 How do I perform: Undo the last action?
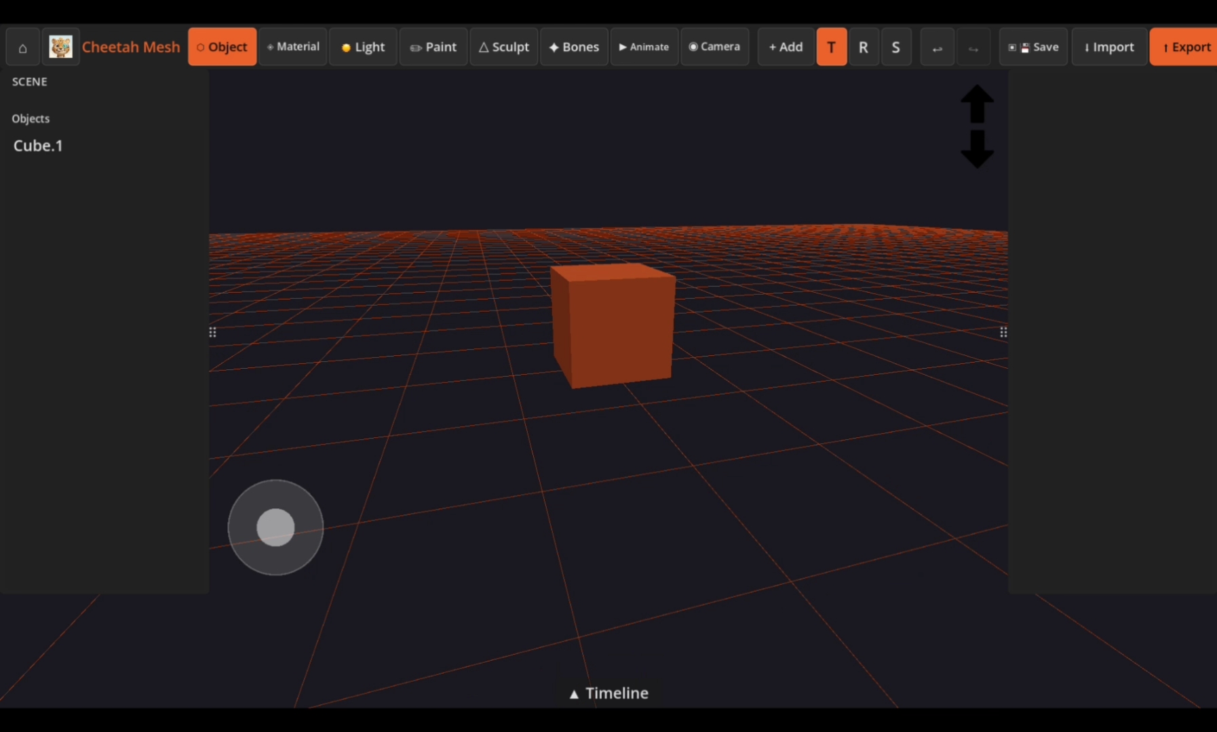(x=938, y=47)
